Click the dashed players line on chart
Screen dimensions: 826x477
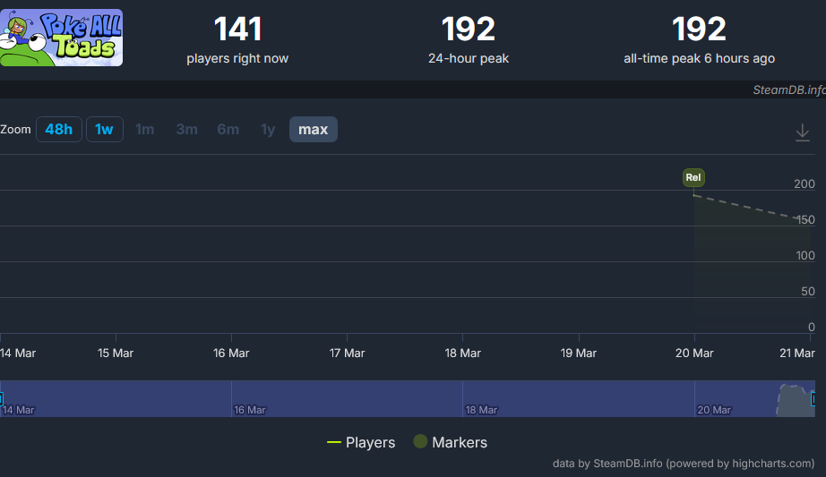tap(748, 207)
